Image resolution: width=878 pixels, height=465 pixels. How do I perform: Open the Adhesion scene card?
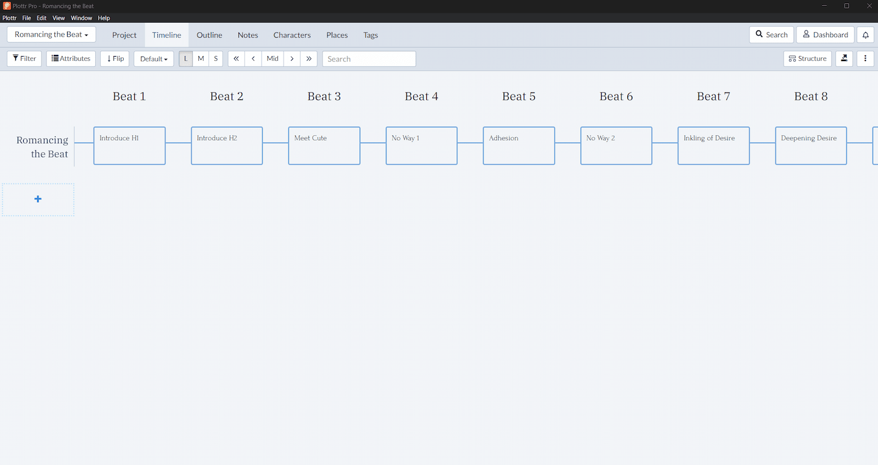519,146
